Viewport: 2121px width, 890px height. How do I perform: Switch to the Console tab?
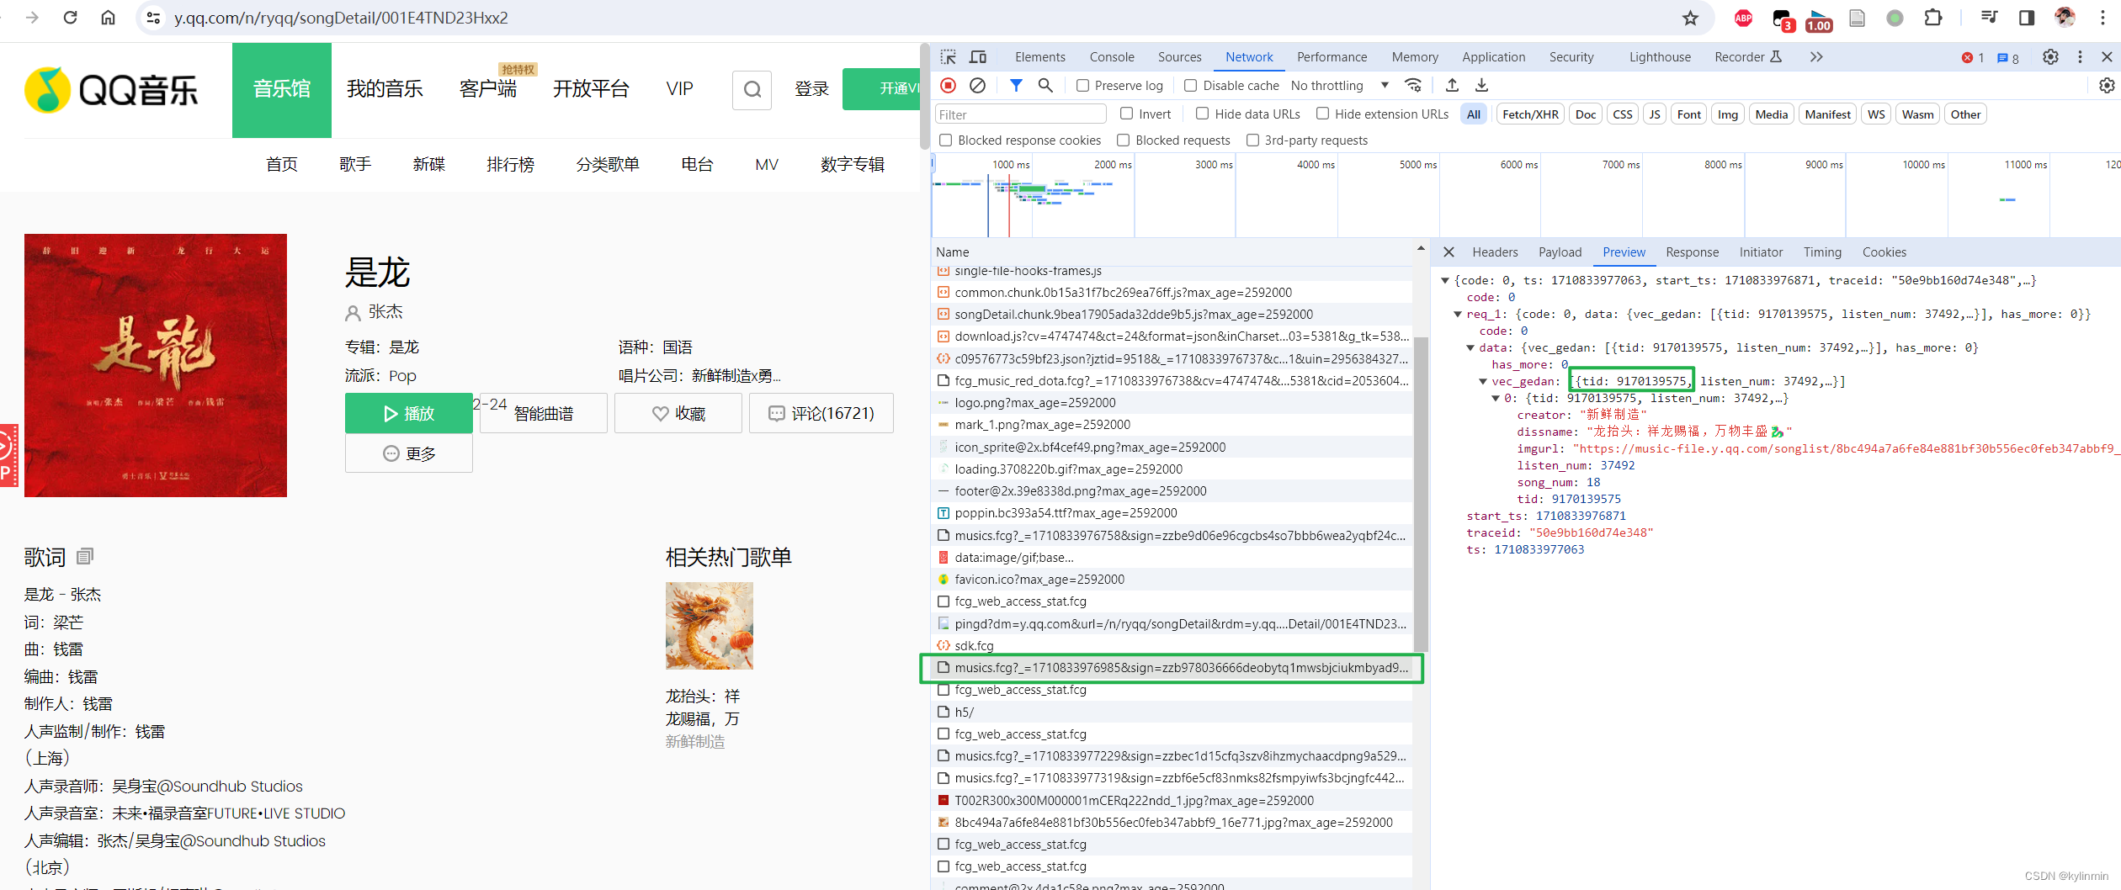(1111, 57)
